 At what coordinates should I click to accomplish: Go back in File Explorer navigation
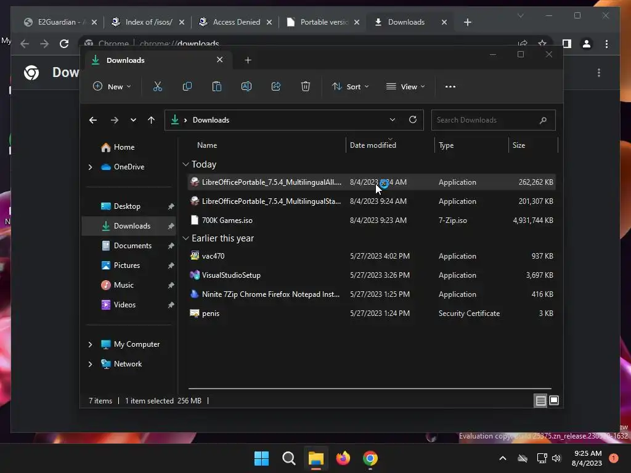(93, 120)
